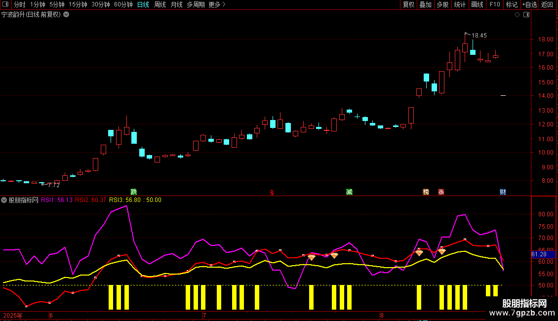The height and width of the screenshot is (321, 558).
Task: Open the green 减 event marker
Action: 350,192
